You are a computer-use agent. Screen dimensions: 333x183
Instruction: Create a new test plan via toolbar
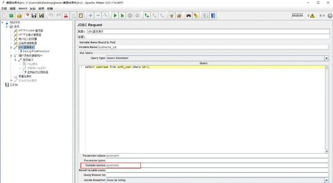pyautogui.click(x=4, y=15)
